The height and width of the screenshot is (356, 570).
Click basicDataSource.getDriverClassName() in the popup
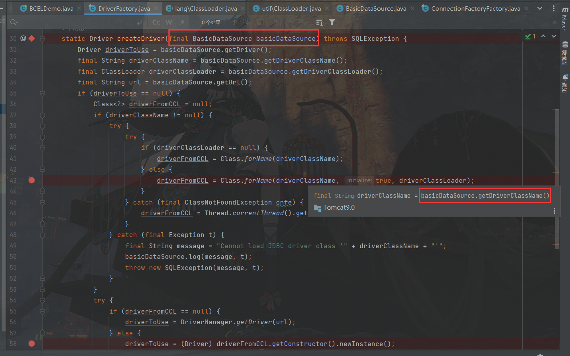(485, 195)
